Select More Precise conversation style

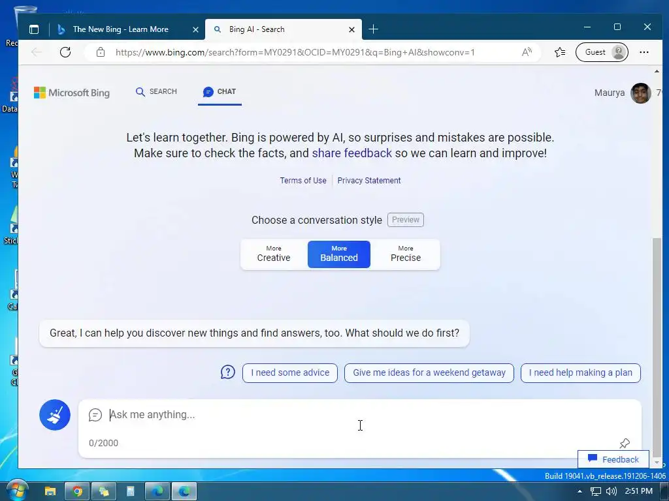(405, 254)
